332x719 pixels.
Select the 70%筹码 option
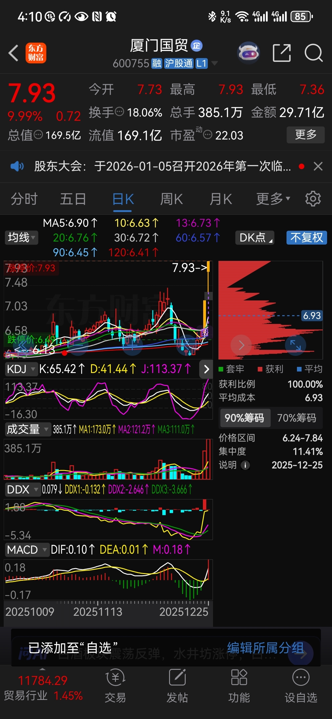297,418
